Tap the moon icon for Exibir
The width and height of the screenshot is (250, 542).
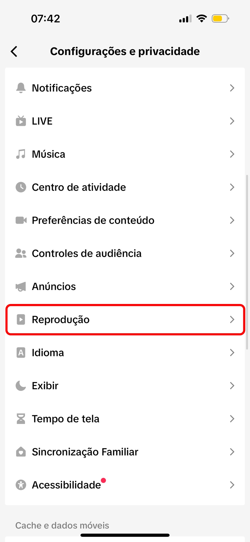[21, 386]
